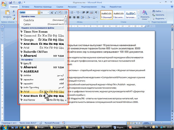Open the Вставка ribbon tab
Image resolution: width=174 pixels, height=130 pixels.
tap(26, 7)
